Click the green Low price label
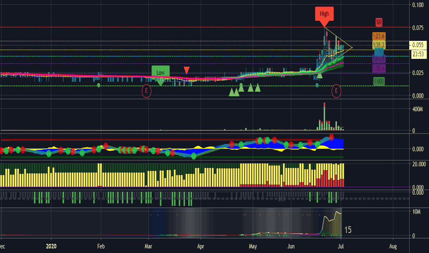 point(161,72)
